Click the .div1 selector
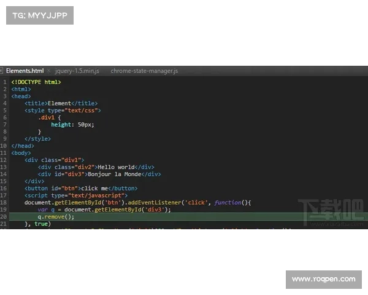Image resolution: width=368 pixels, height=295 pixels. click(46, 117)
